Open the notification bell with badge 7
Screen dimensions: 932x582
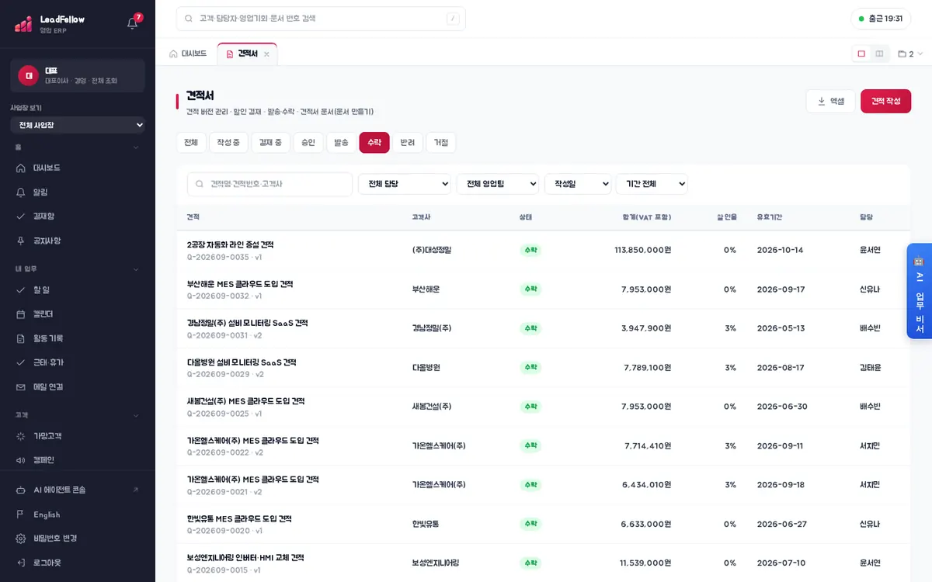(x=133, y=23)
